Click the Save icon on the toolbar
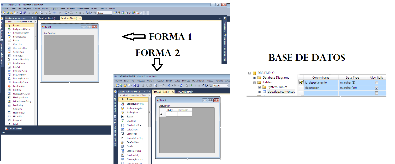Viewport: 395px width, 164px height. pos(21,13)
